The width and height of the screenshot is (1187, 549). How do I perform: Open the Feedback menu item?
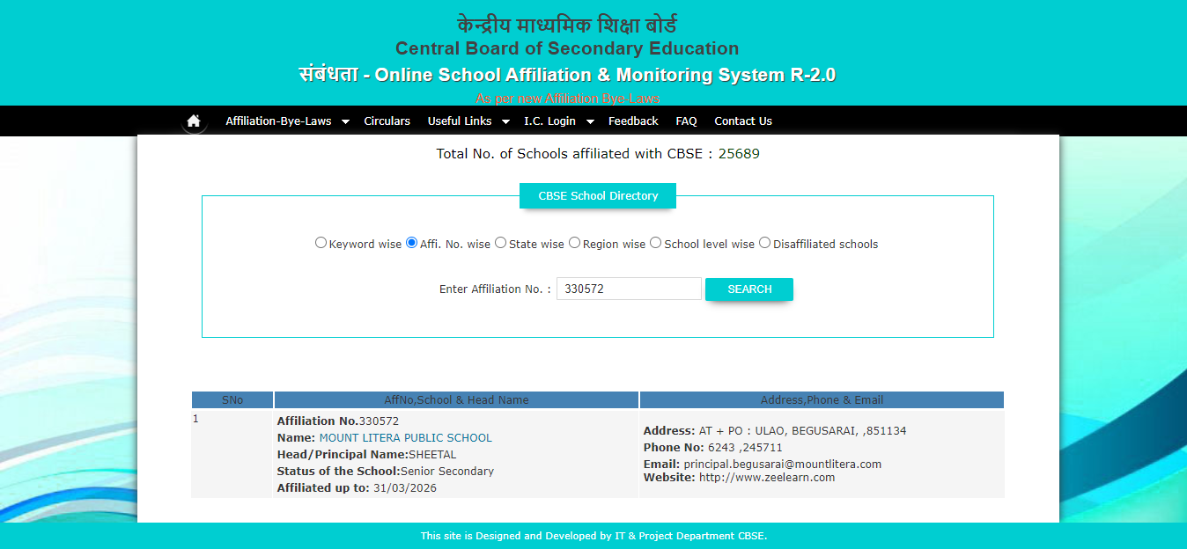(633, 121)
